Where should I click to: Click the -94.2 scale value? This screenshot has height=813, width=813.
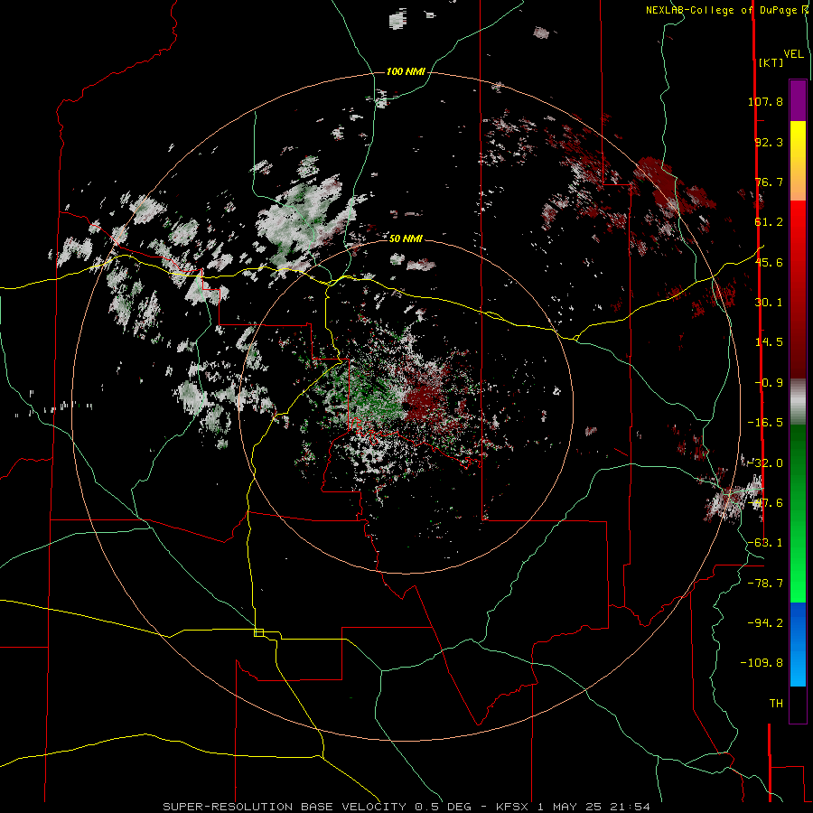pos(765,622)
